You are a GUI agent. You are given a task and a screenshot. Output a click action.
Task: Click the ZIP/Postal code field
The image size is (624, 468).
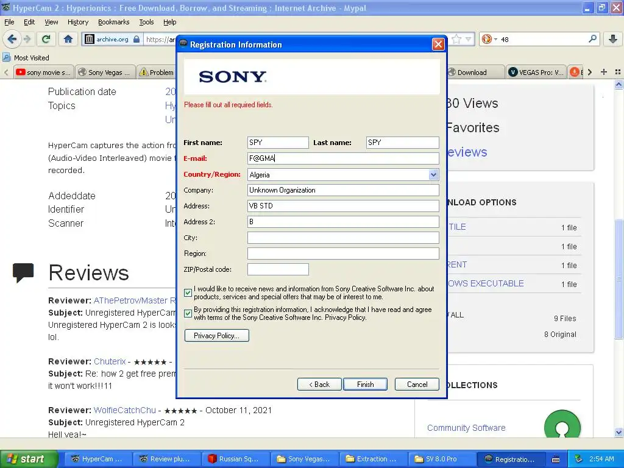point(278,269)
